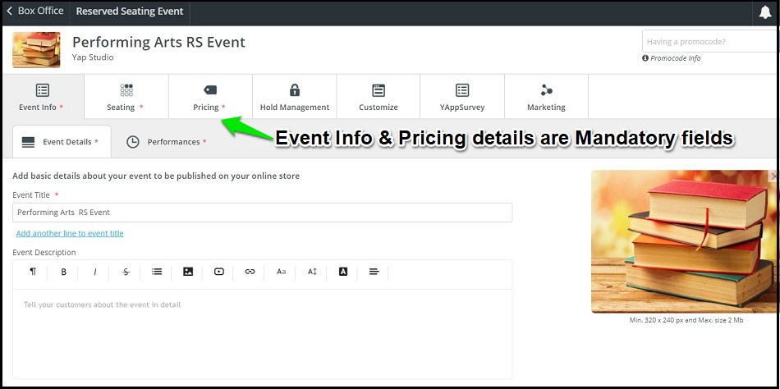Screen dimensions: 780x389
Task: Insert a hyperlink via the link icon
Action: coord(250,272)
